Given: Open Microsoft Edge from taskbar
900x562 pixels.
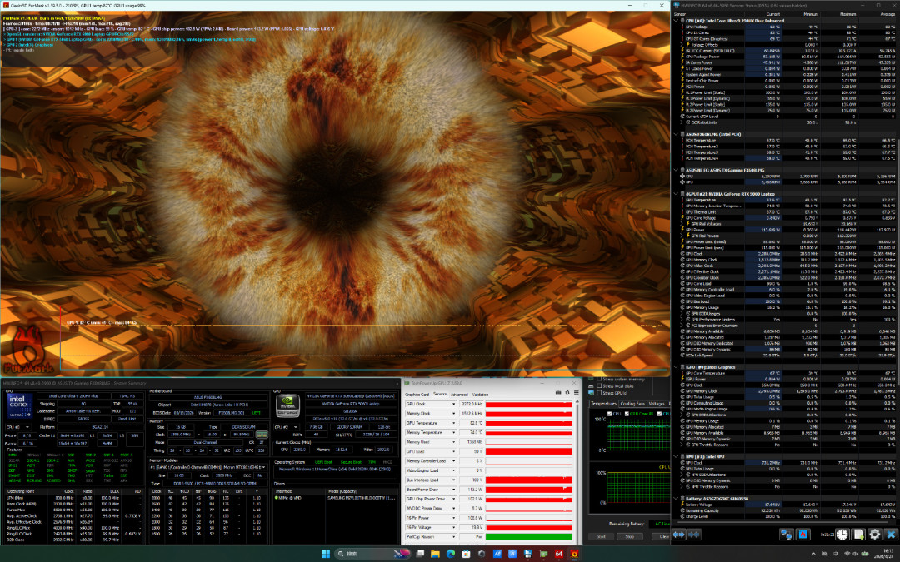Looking at the screenshot, I should (451, 554).
